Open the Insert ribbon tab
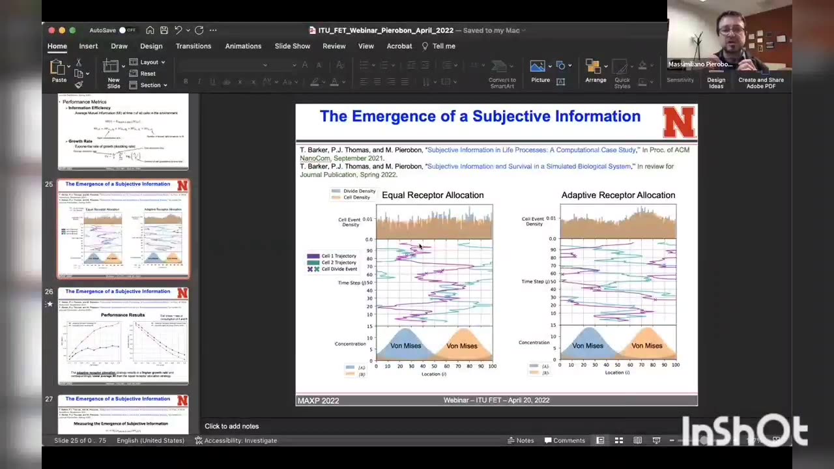Image resolution: width=834 pixels, height=469 pixels. click(x=89, y=46)
